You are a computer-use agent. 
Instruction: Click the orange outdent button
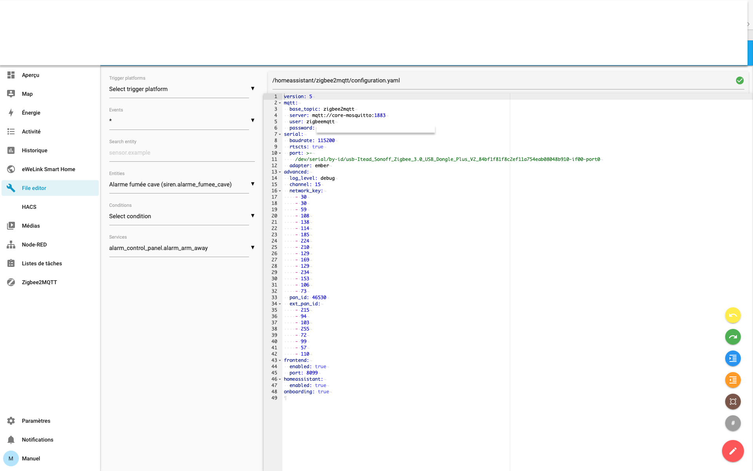coord(733,380)
